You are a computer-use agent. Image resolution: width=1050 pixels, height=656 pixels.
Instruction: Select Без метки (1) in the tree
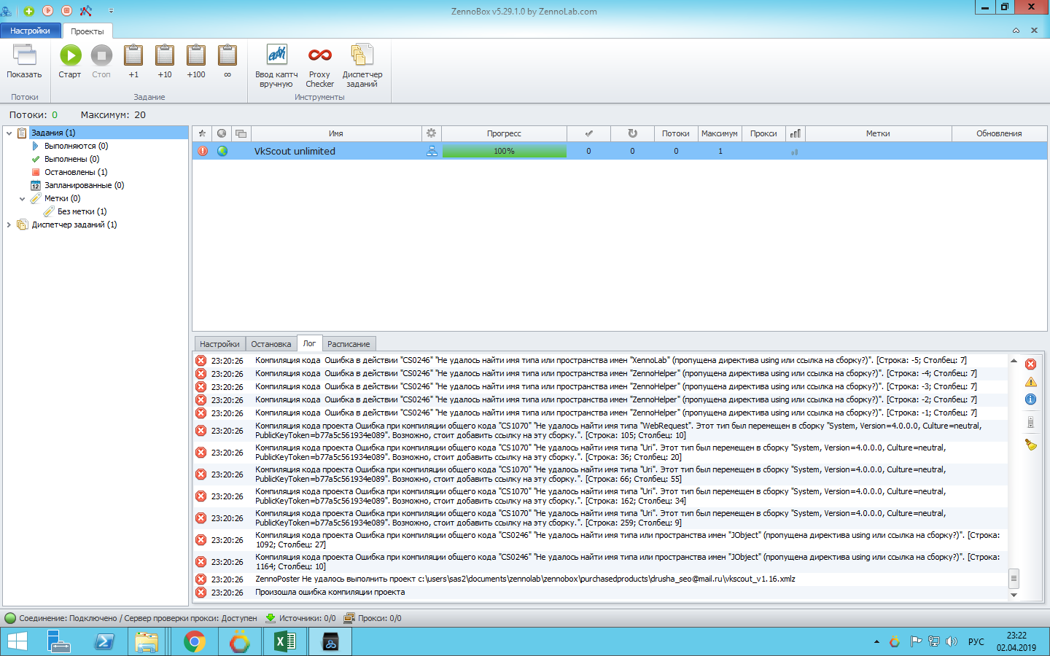82,211
